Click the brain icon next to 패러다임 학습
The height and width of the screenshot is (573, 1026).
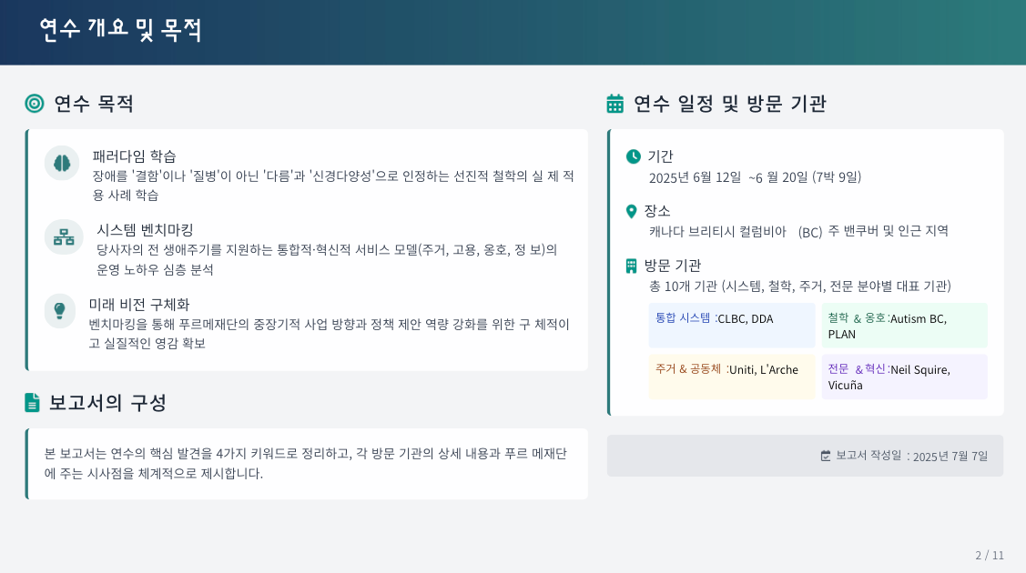[x=62, y=163]
